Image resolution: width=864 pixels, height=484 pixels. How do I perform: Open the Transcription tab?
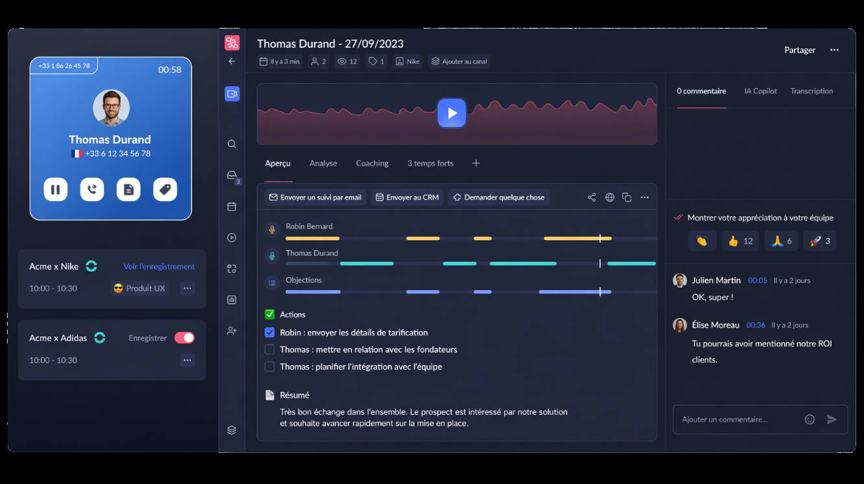[x=811, y=91]
